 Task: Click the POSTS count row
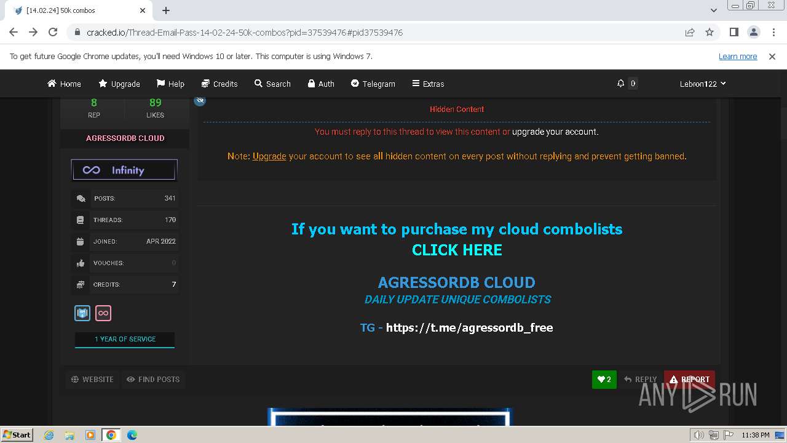[x=125, y=198]
